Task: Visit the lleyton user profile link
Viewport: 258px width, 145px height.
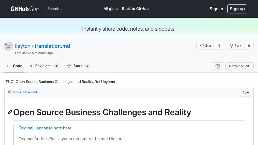Action: tap(23, 46)
